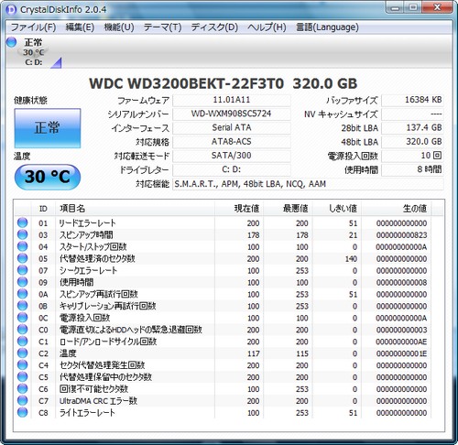The width and height of the screenshot is (458, 445).
Task: Open the 編集(E) menu
Action: [x=80, y=27]
